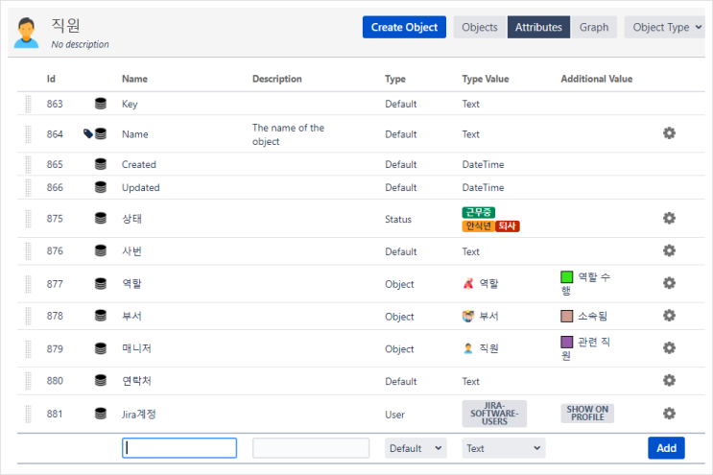Open settings gear for Jira계정 row
This screenshot has height=475, width=713.
[669, 414]
